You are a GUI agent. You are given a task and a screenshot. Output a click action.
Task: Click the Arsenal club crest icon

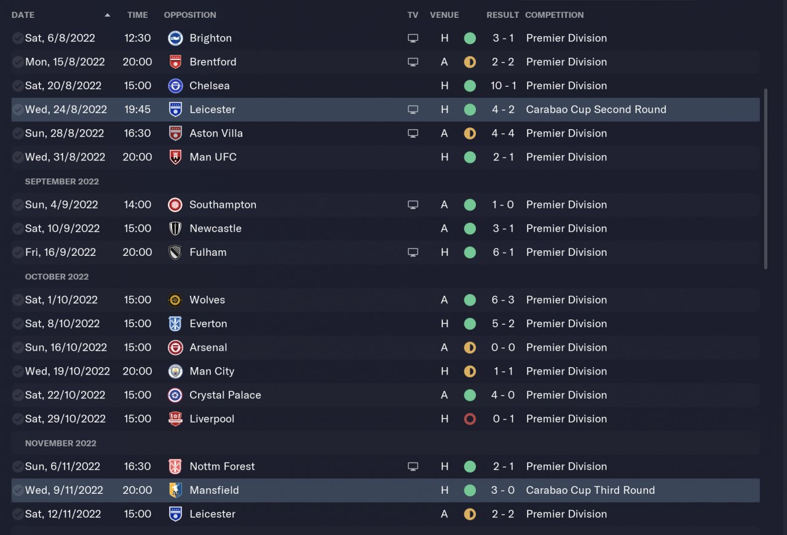click(175, 347)
